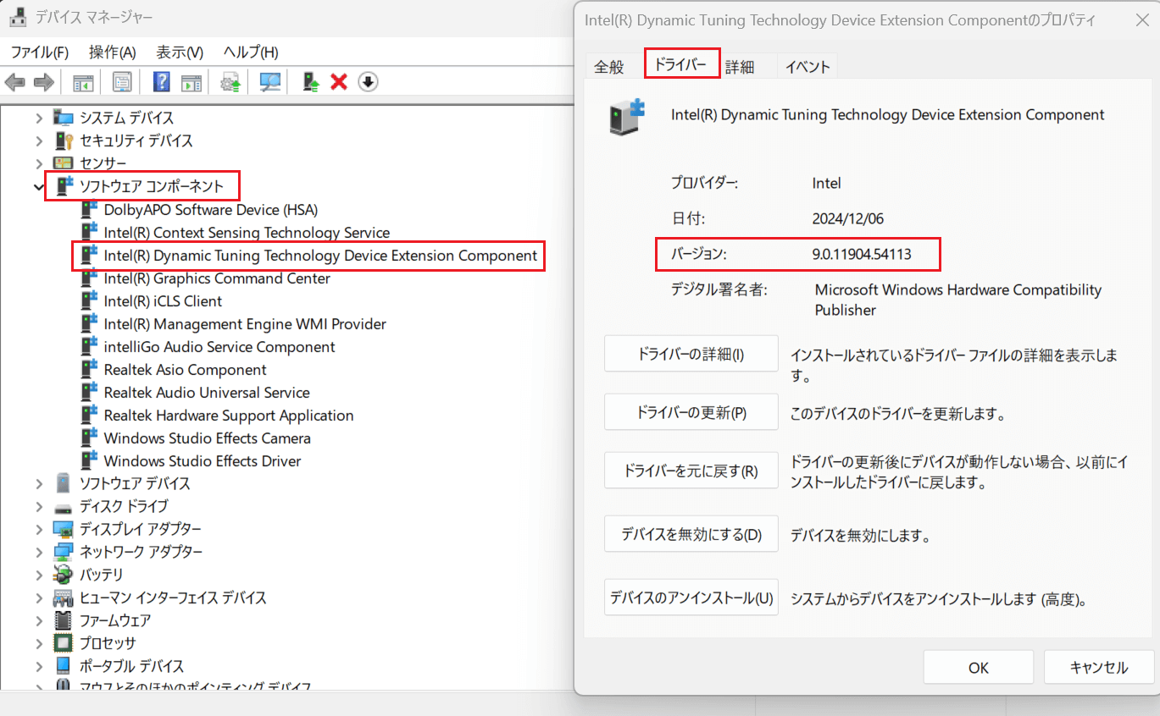
Task: Open the 表示(V) menu
Action: coord(180,52)
